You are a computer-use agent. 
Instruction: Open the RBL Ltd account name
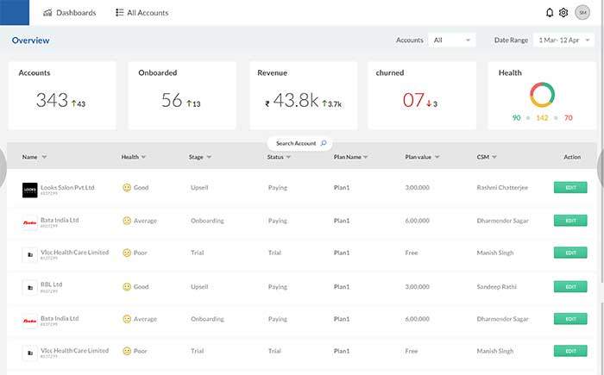click(51, 284)
